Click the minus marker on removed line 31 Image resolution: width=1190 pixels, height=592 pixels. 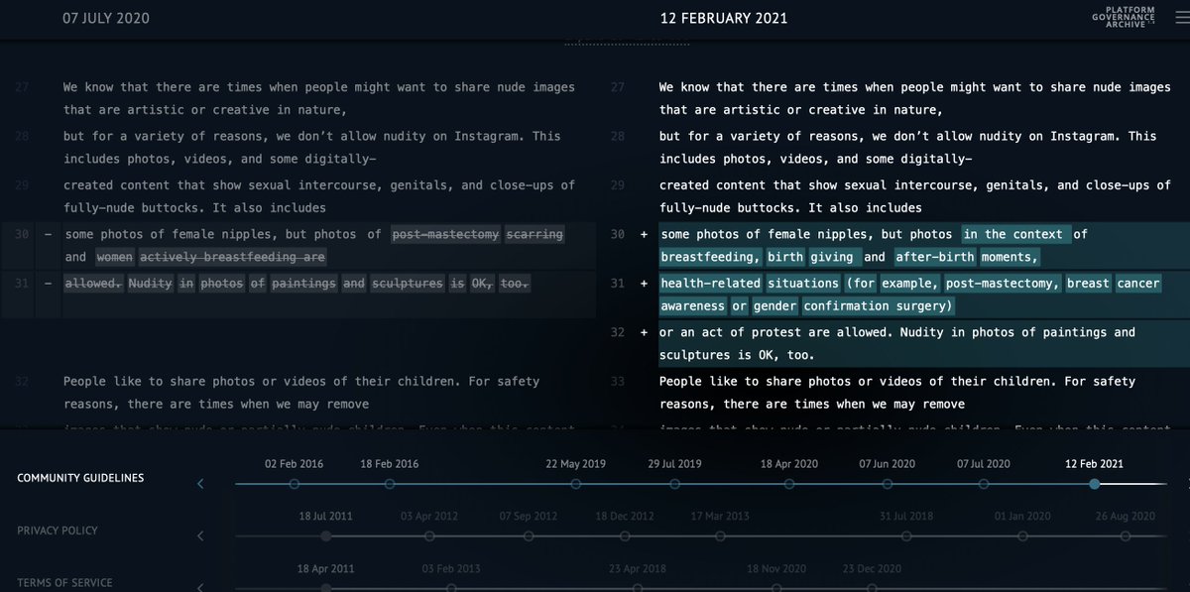tap(49, 284)
